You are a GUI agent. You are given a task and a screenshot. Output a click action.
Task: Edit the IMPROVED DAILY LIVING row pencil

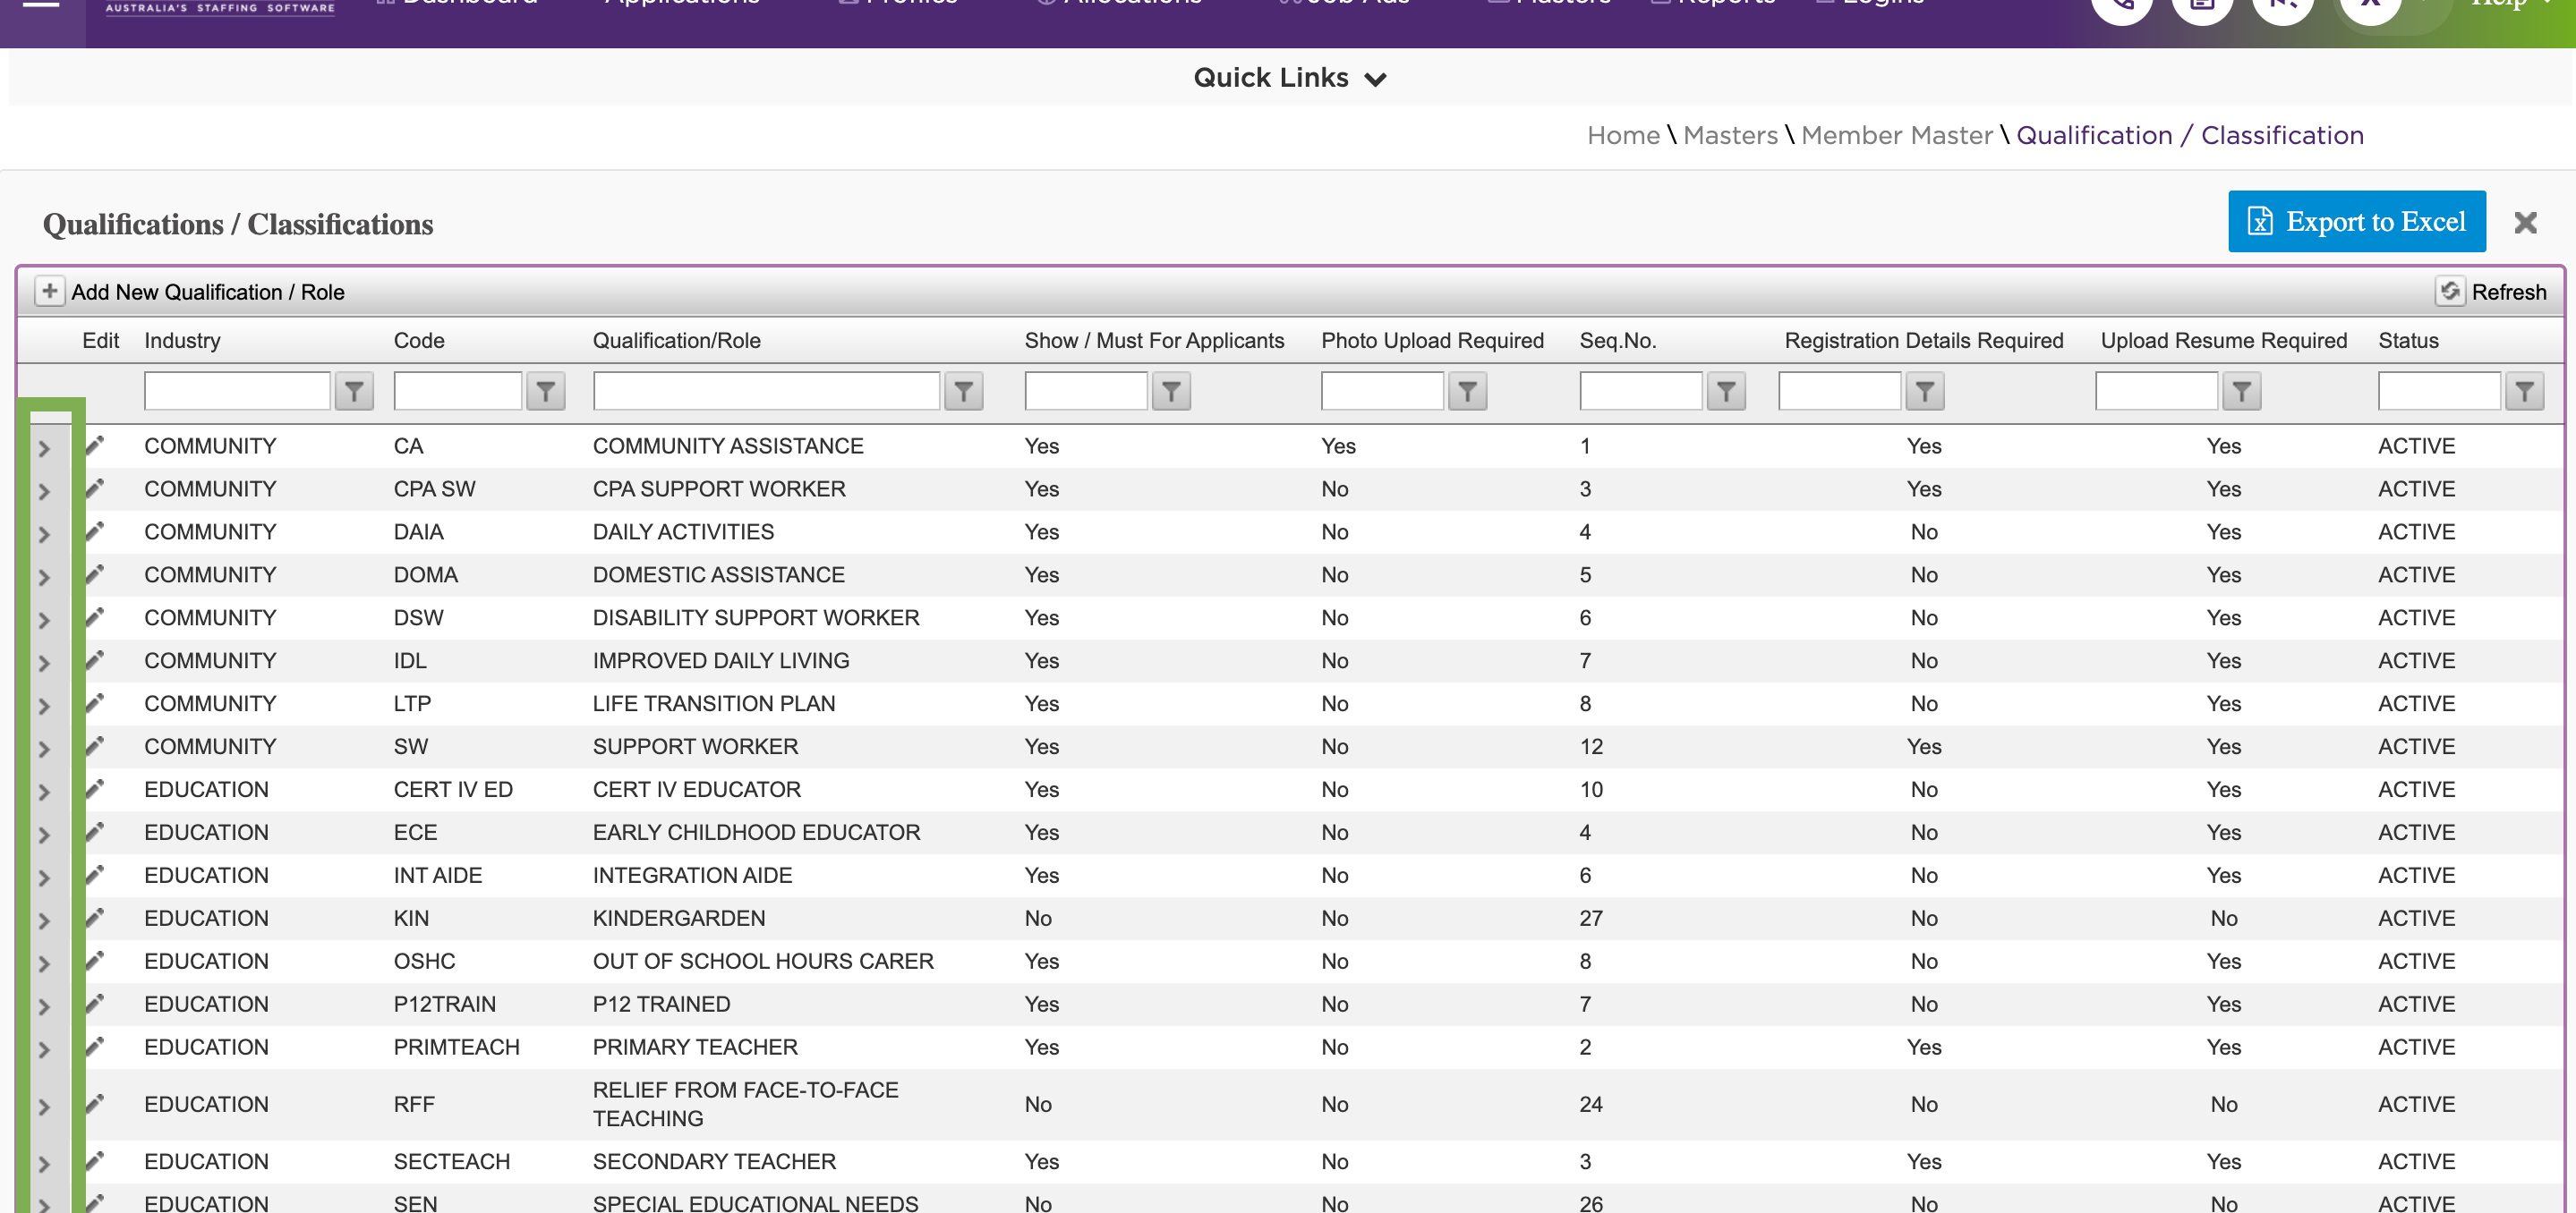coord(95,660)
